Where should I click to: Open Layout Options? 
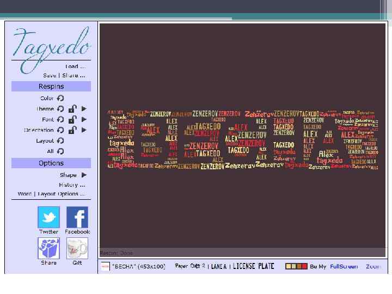click(x=61, y=194)
